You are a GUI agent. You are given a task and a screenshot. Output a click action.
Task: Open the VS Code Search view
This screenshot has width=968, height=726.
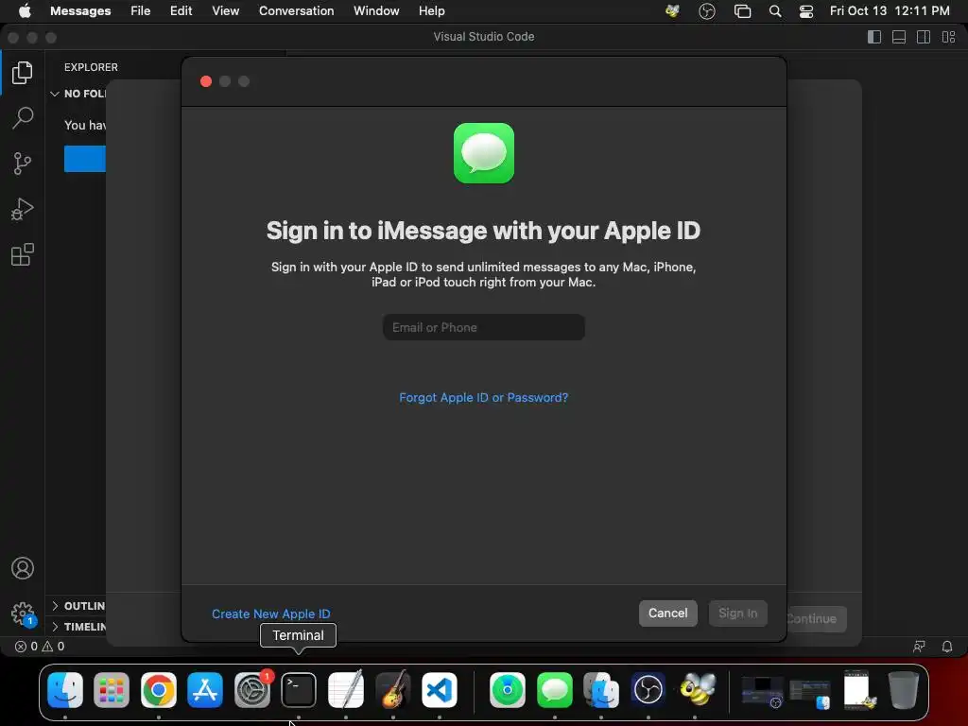23,118
